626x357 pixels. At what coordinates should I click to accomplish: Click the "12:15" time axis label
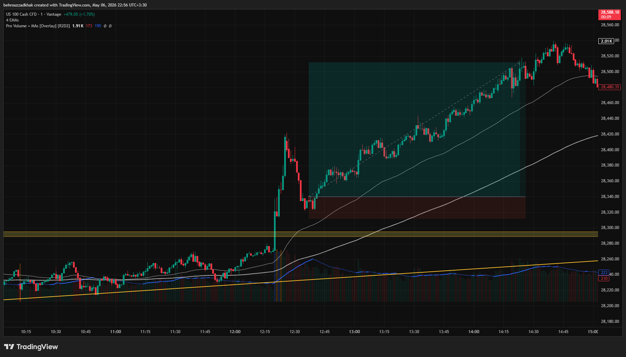click(265, 332)
